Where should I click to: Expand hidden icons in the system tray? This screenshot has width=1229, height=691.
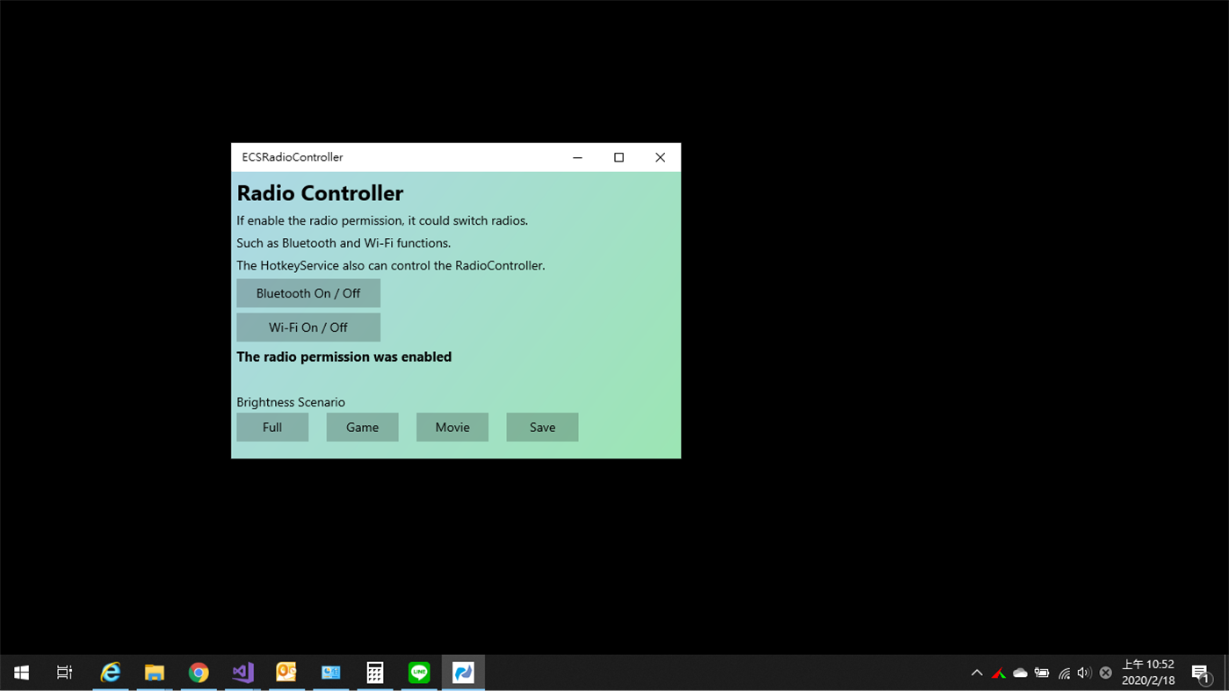click(x=977, y=673)
